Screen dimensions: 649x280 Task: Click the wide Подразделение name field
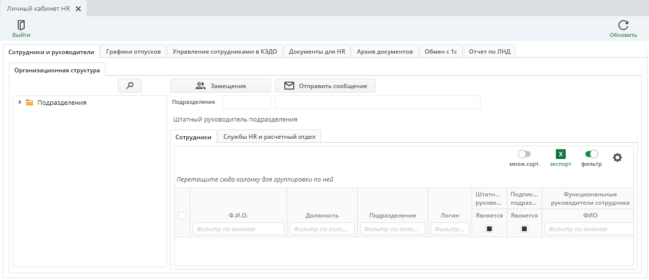(377, 102)
